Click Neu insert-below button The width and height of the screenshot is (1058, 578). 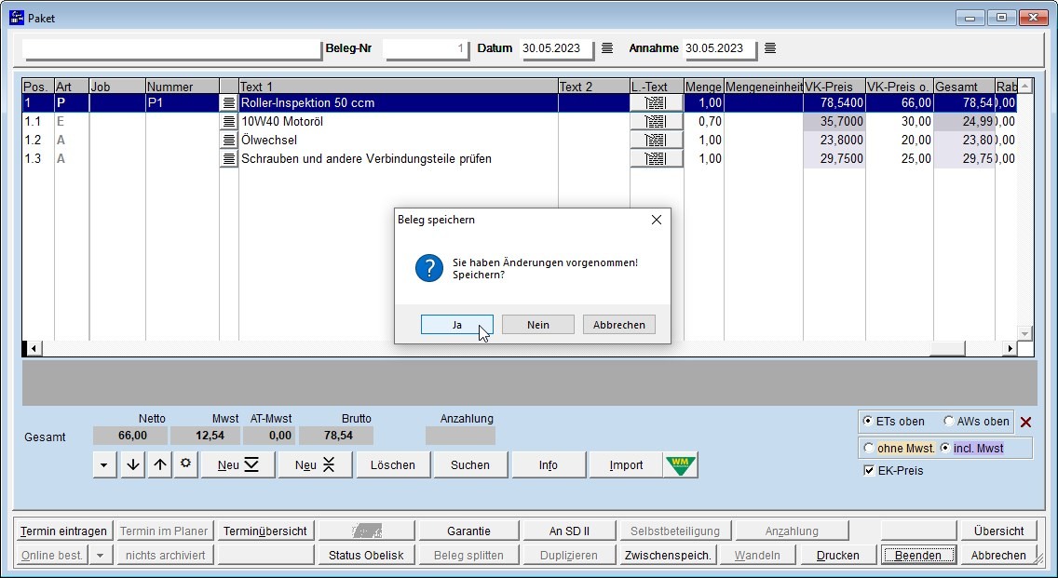237,464
